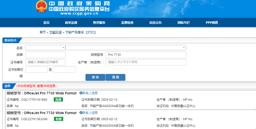Click the first green 有效 status badge
The image size is (256, 129).
click(58, 100)
